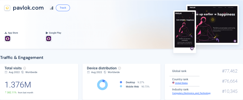Click the bar-chart rank icon beside pavlok.com
243x100 pixels.
[x=52, y=8]
